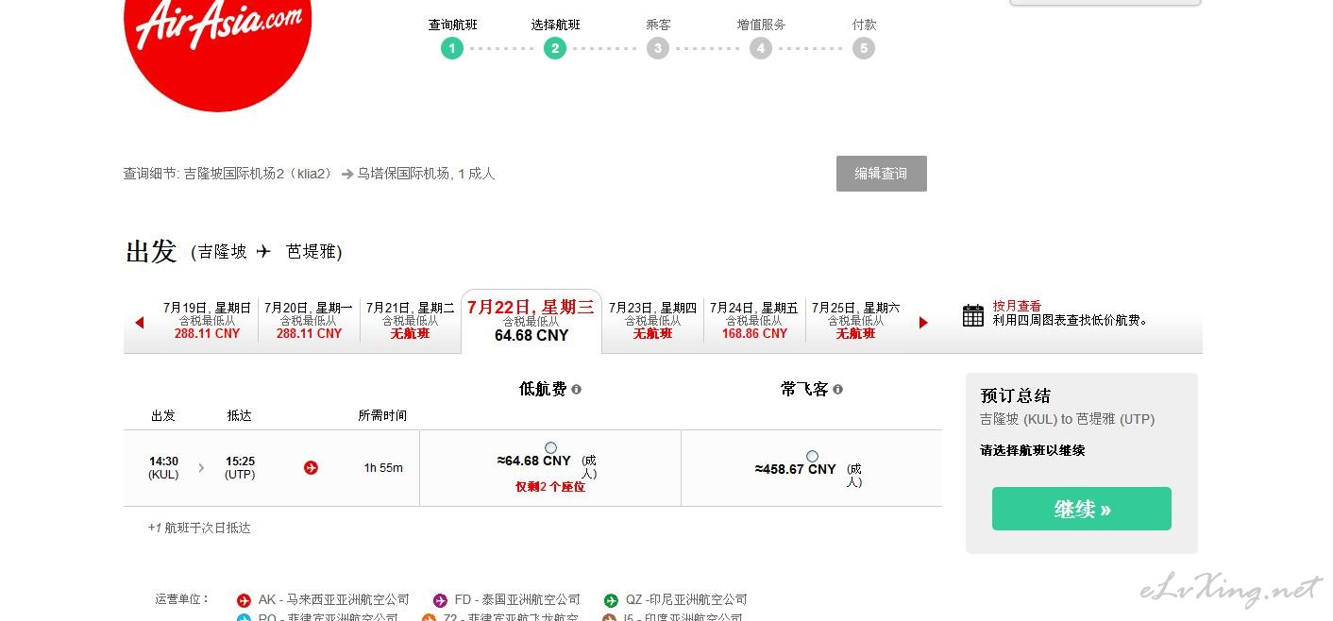
Task: Select the 7月22日 星期三 date tab
Action: [x=532, y=321]
